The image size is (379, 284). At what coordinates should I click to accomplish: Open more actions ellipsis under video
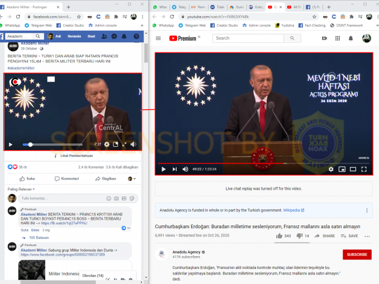(367, 236)
